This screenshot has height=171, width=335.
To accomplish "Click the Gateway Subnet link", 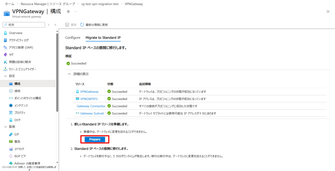I will [92, 113].
